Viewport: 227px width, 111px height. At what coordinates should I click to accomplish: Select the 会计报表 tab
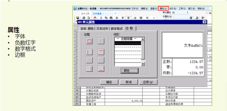pos(100,13)
